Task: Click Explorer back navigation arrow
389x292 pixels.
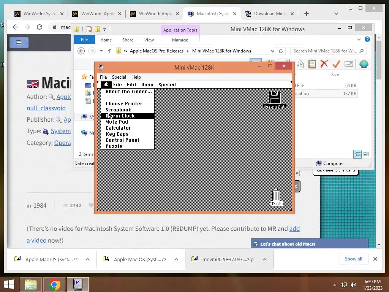Action: point(81,51)
